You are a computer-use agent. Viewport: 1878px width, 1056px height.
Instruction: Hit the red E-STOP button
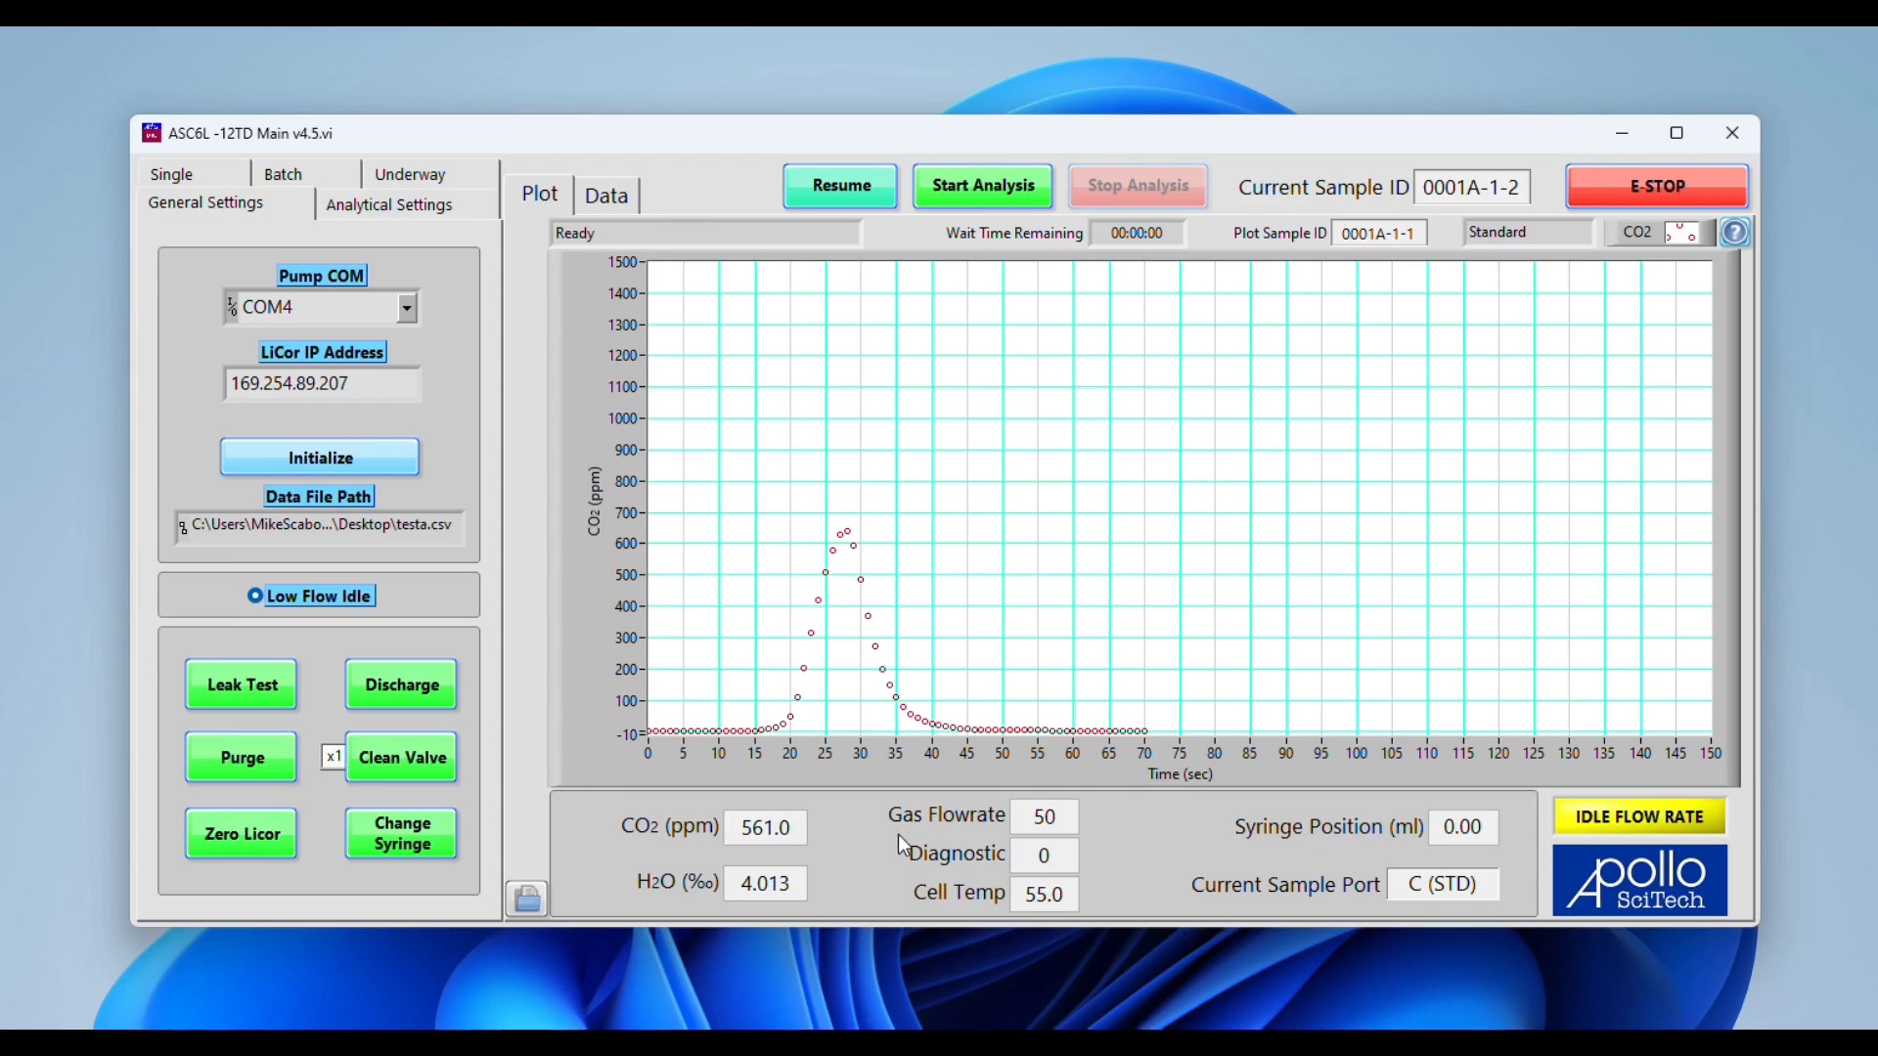(1657, 186)
